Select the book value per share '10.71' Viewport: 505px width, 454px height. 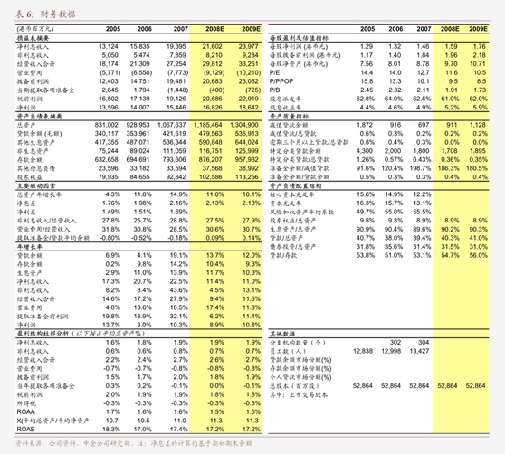point(477,64)
